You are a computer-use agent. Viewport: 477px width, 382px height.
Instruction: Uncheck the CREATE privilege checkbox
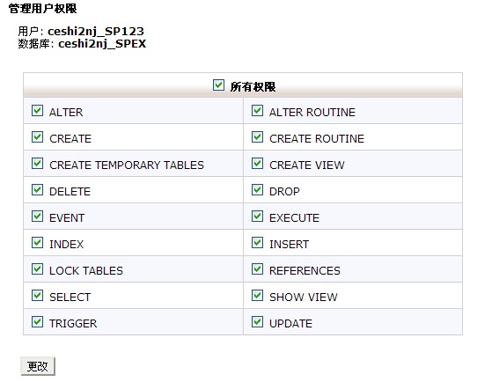pyautogui.click(x=38, y=137)
